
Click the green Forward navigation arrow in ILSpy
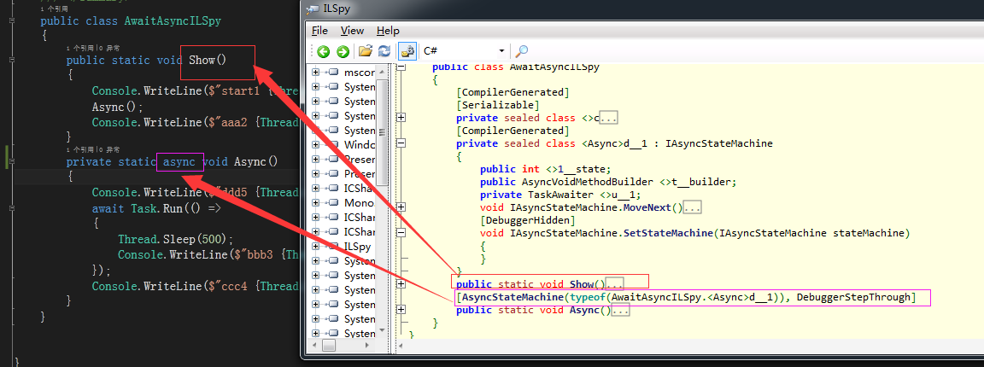343,51
